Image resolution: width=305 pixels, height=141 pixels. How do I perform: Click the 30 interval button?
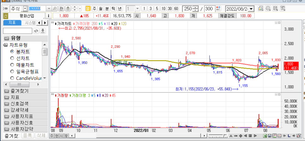pos(170,9)
